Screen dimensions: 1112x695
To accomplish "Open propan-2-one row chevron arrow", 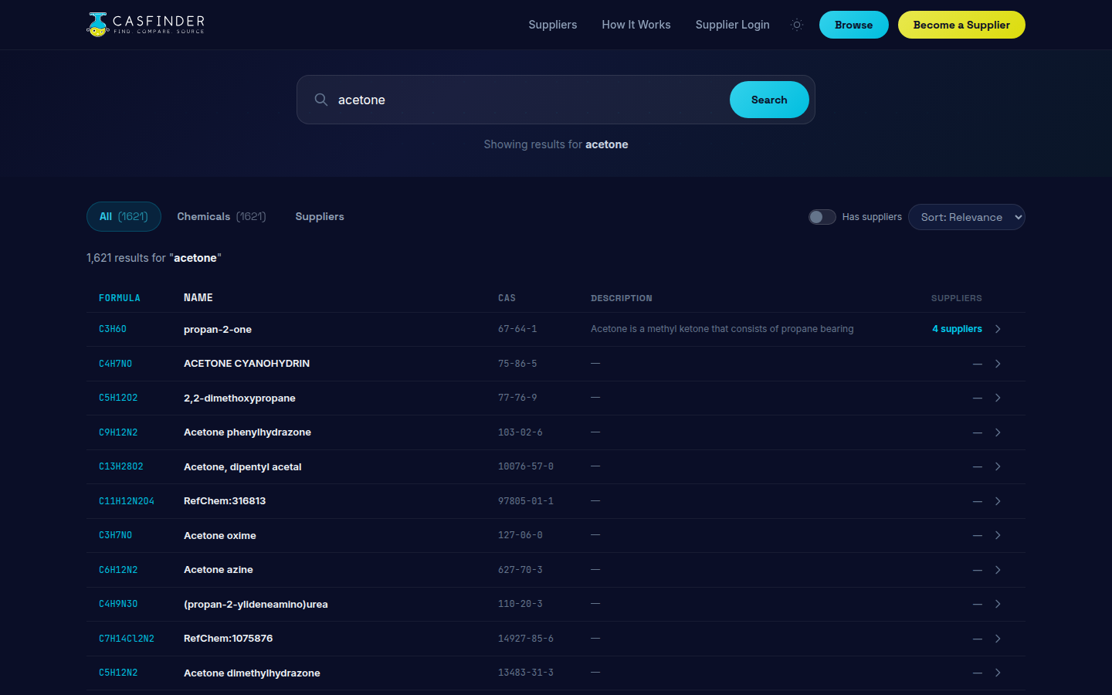I will pyautogui.click(x=998, y=329).
